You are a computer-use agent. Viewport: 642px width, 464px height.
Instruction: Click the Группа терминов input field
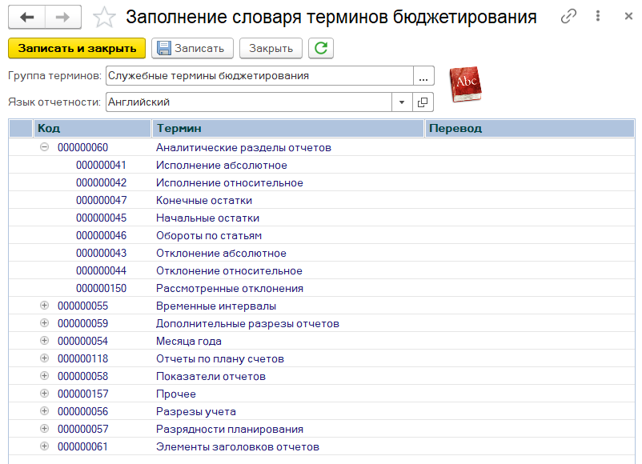pyautogui.click(x=259, y=76)
